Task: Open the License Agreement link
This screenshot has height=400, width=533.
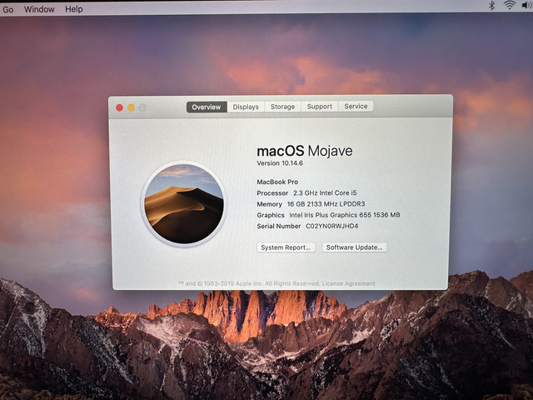Action: click(x=348, y=283)
